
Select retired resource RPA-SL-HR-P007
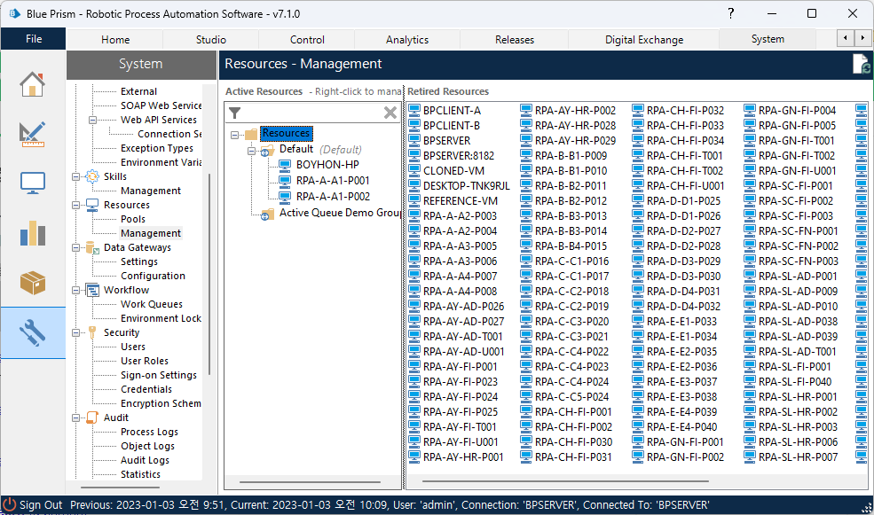[x=798, y=457]
